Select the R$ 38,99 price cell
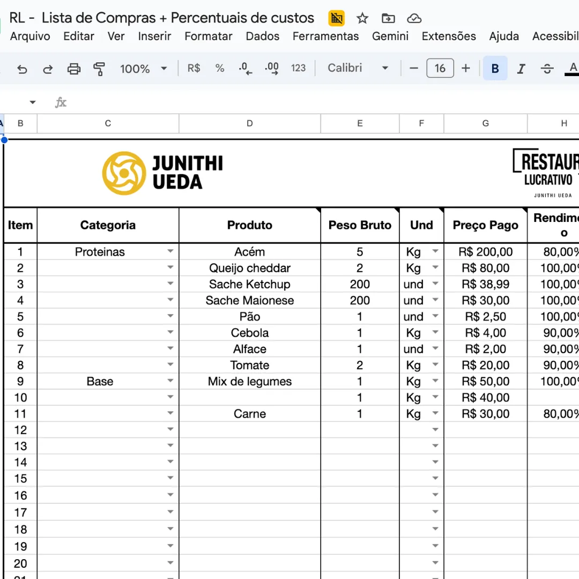579x579 pixels. (x=485, y=284)
